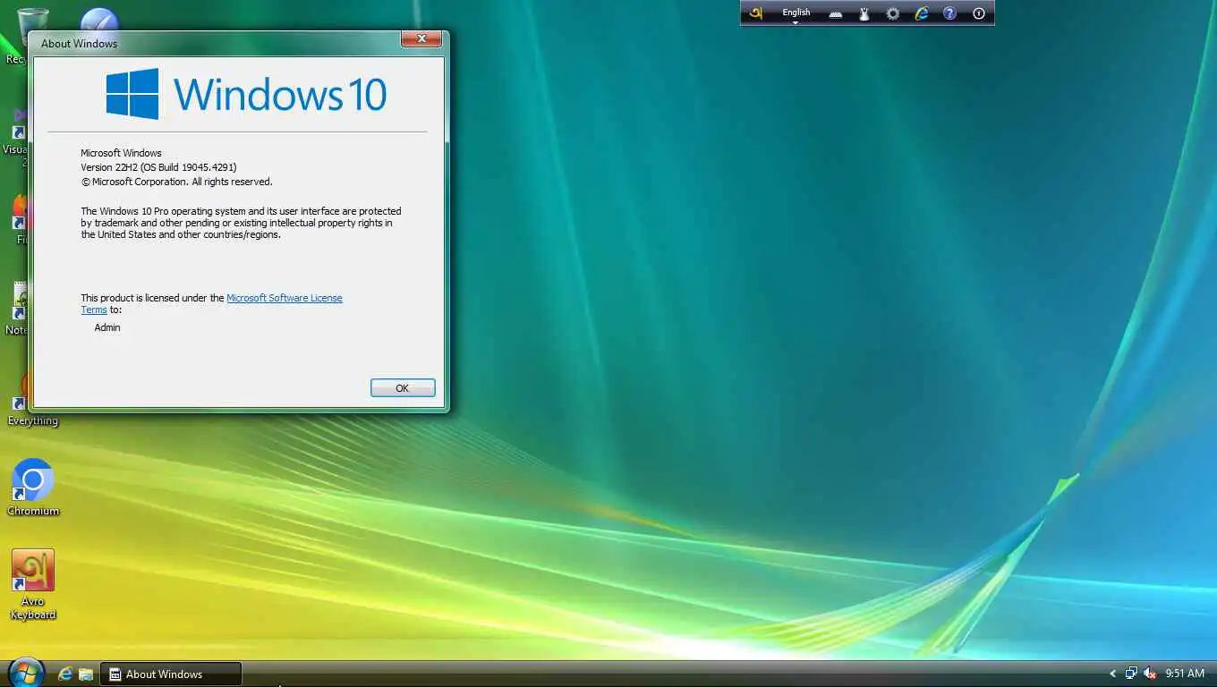
Task: Open Avro help question mark icon
Action: click(x=949, y=13)
